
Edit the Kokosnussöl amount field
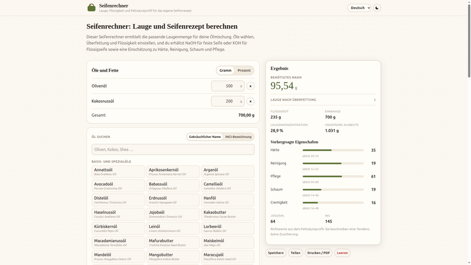coord(228,101)
